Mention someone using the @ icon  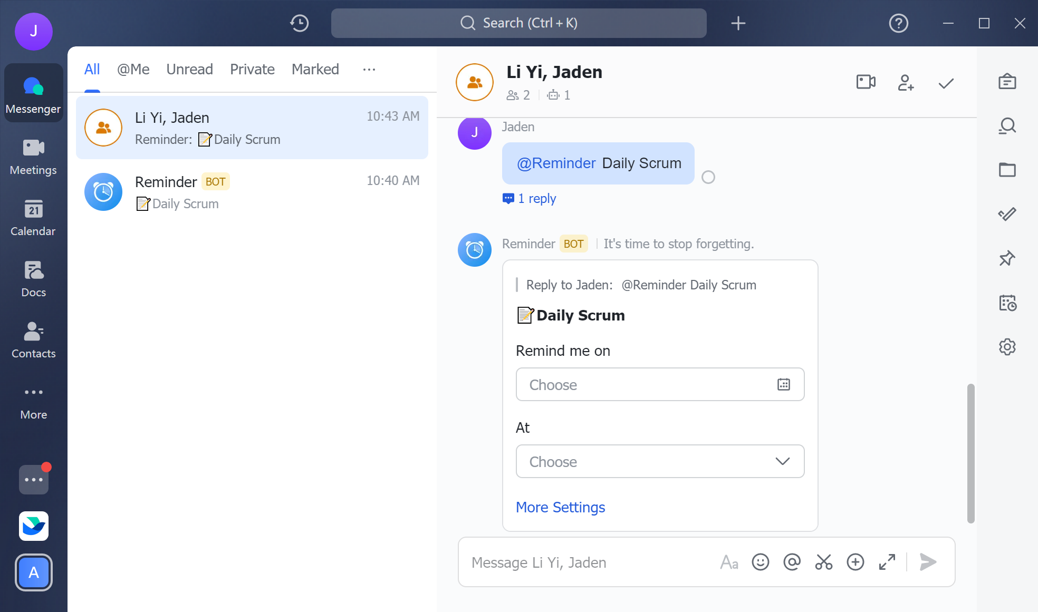(x=792, y=562)
